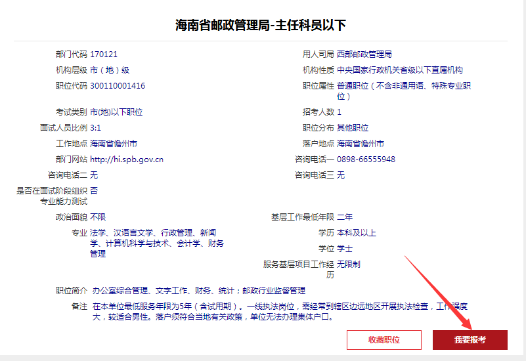
Task: Select remarks text about 最低服务年限
Action: tap(280, 311)
